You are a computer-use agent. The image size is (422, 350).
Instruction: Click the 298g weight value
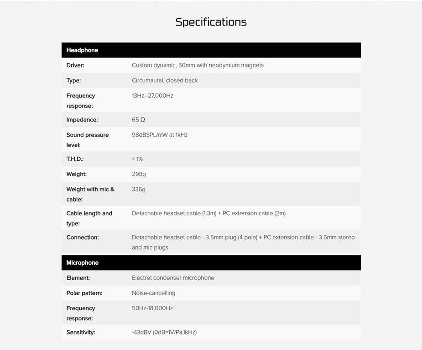coord(139,174)
